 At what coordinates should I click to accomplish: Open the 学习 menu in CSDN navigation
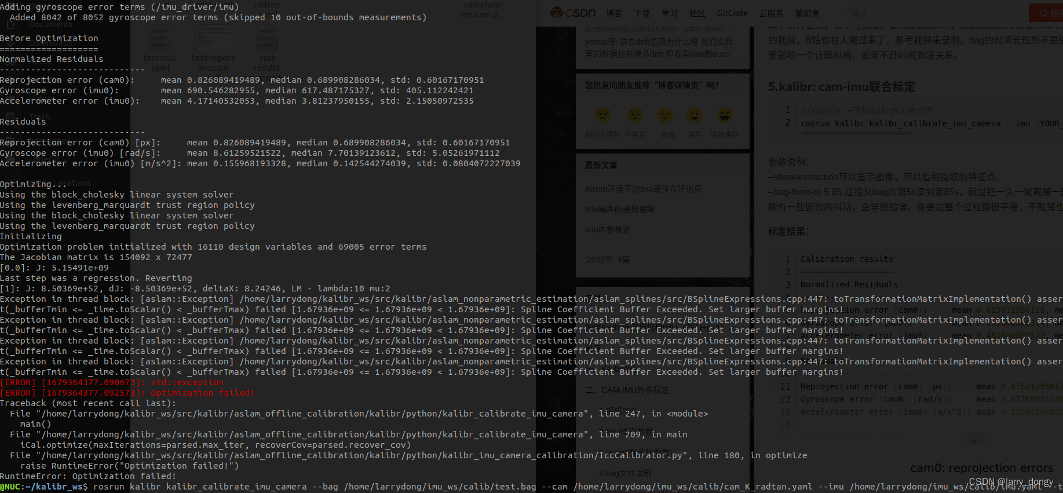click(x=669, y=13)
